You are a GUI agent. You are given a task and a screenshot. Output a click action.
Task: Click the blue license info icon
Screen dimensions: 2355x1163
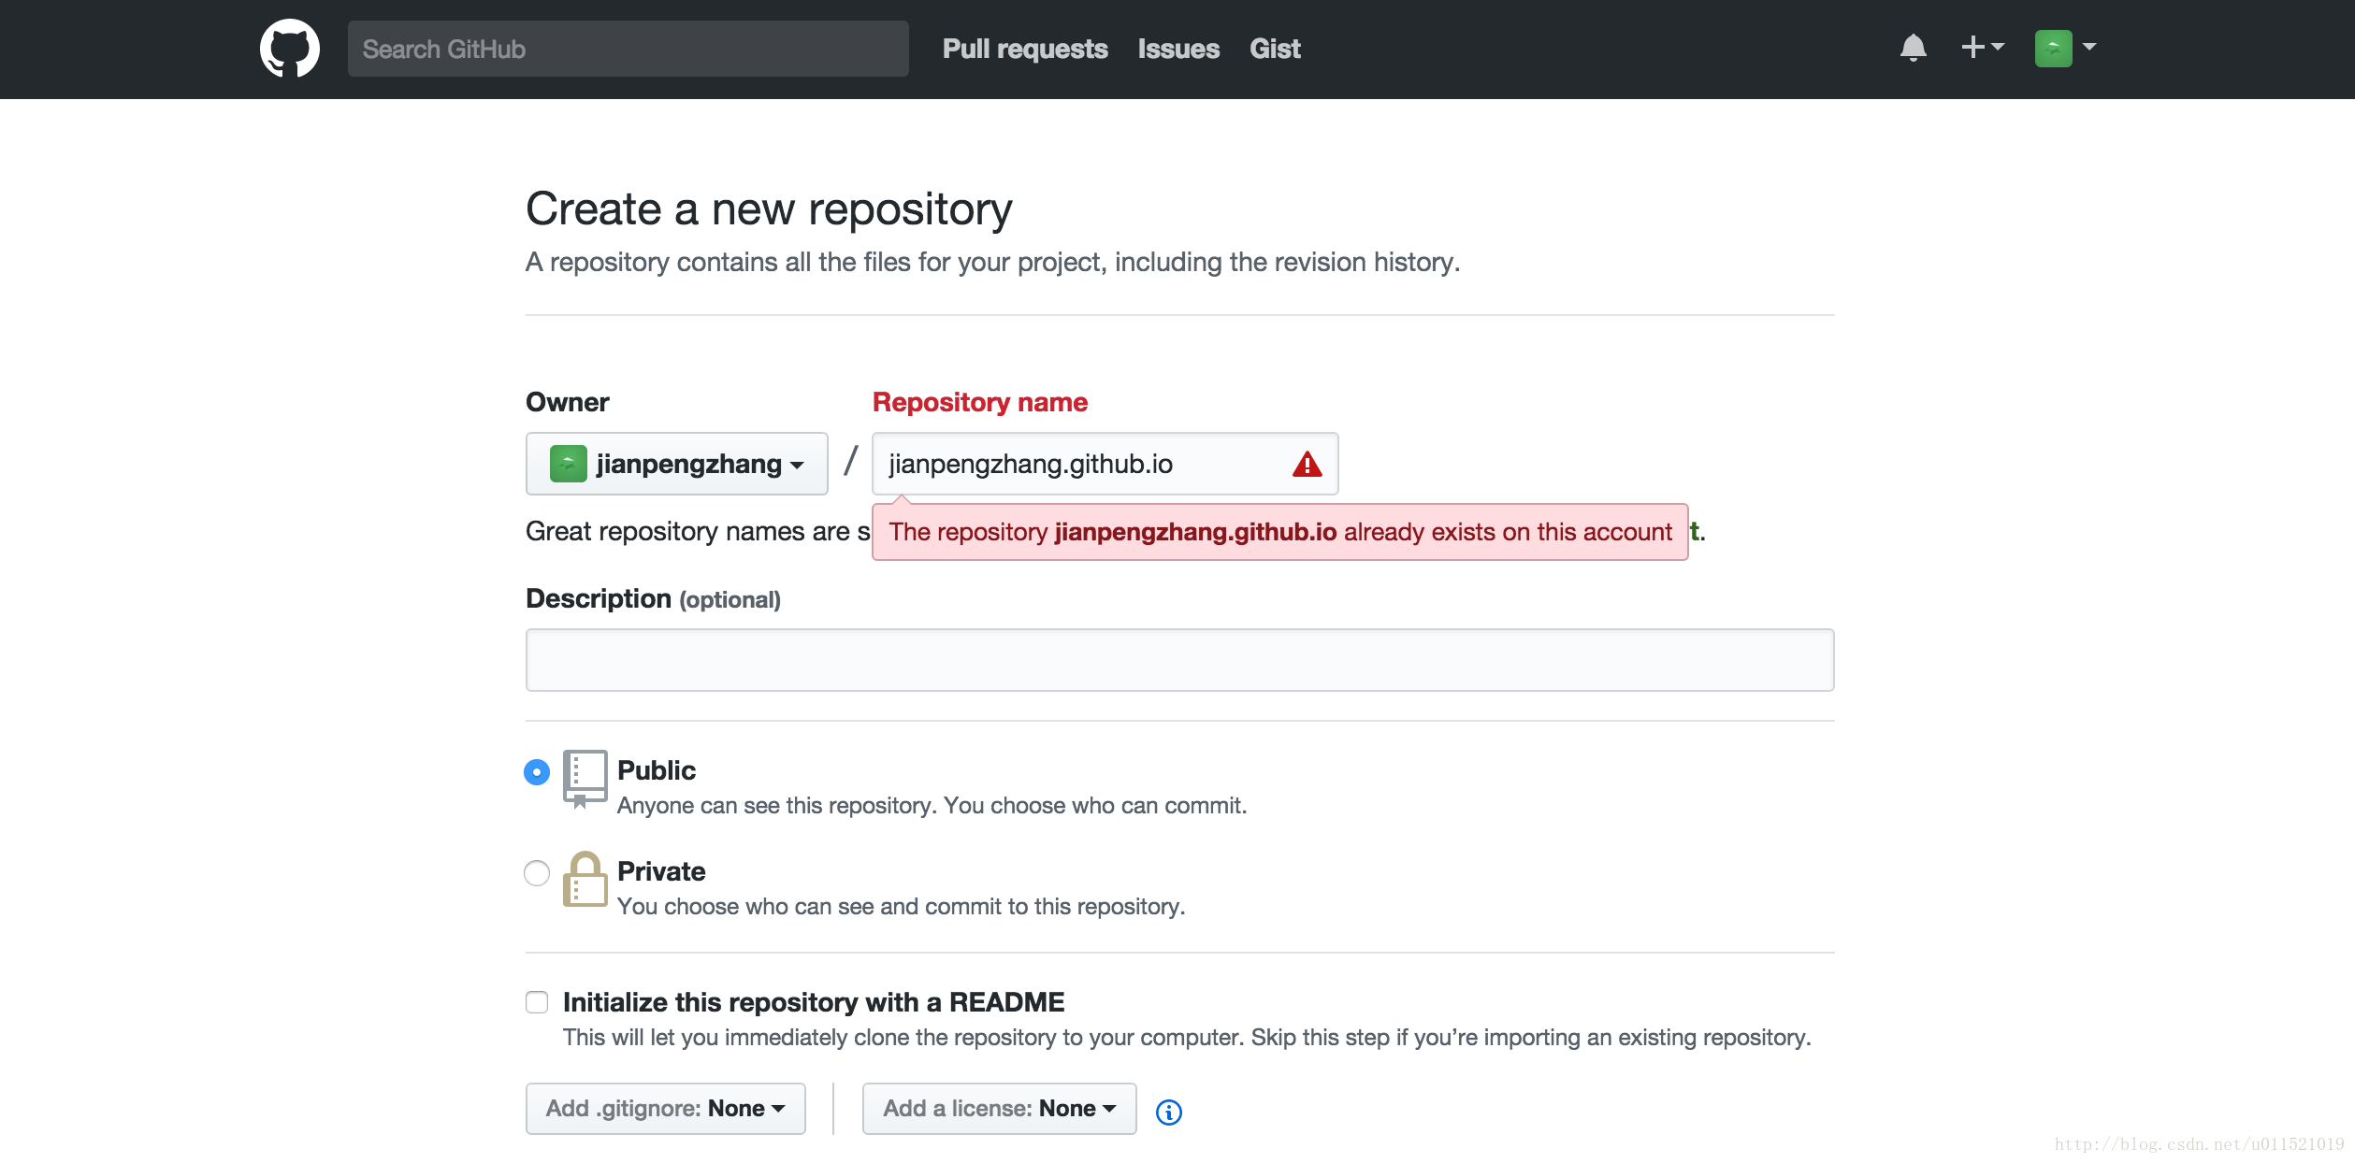click(1169, 1112)
